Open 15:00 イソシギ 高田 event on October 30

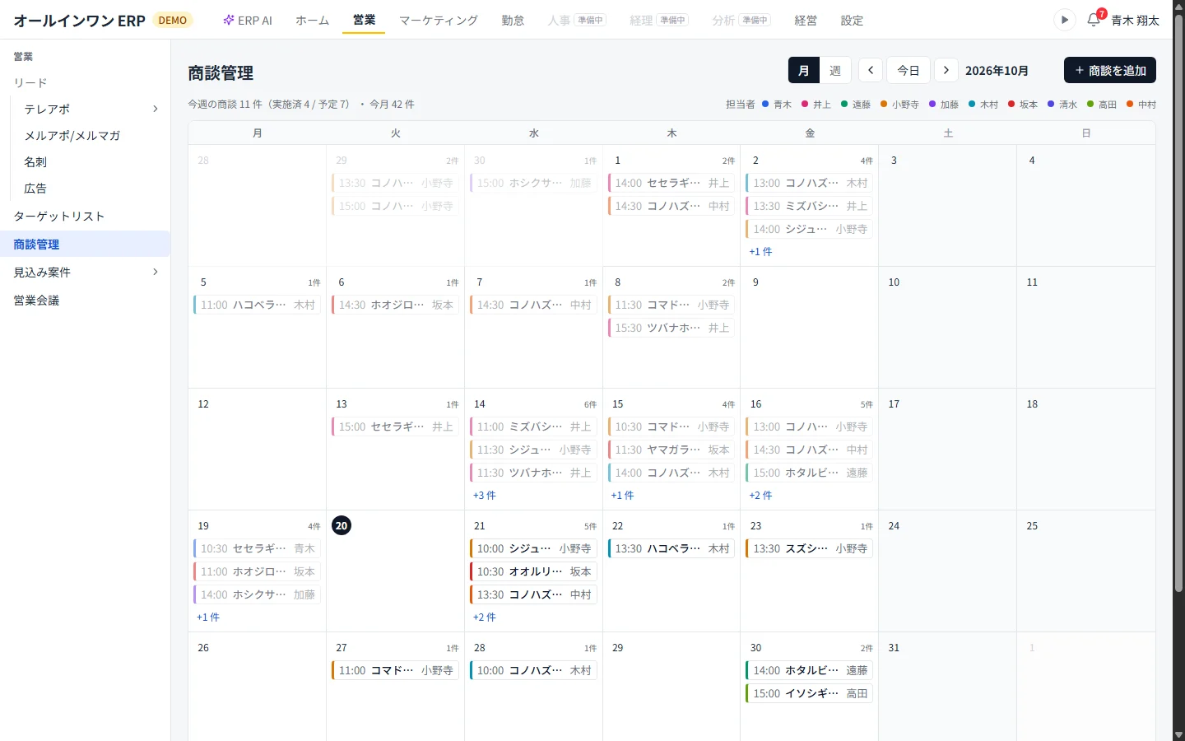tap(810, 693)
